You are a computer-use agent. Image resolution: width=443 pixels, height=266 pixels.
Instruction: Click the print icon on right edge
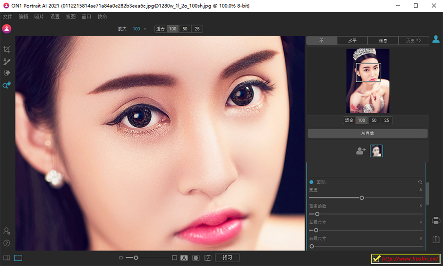pos(436,221)
